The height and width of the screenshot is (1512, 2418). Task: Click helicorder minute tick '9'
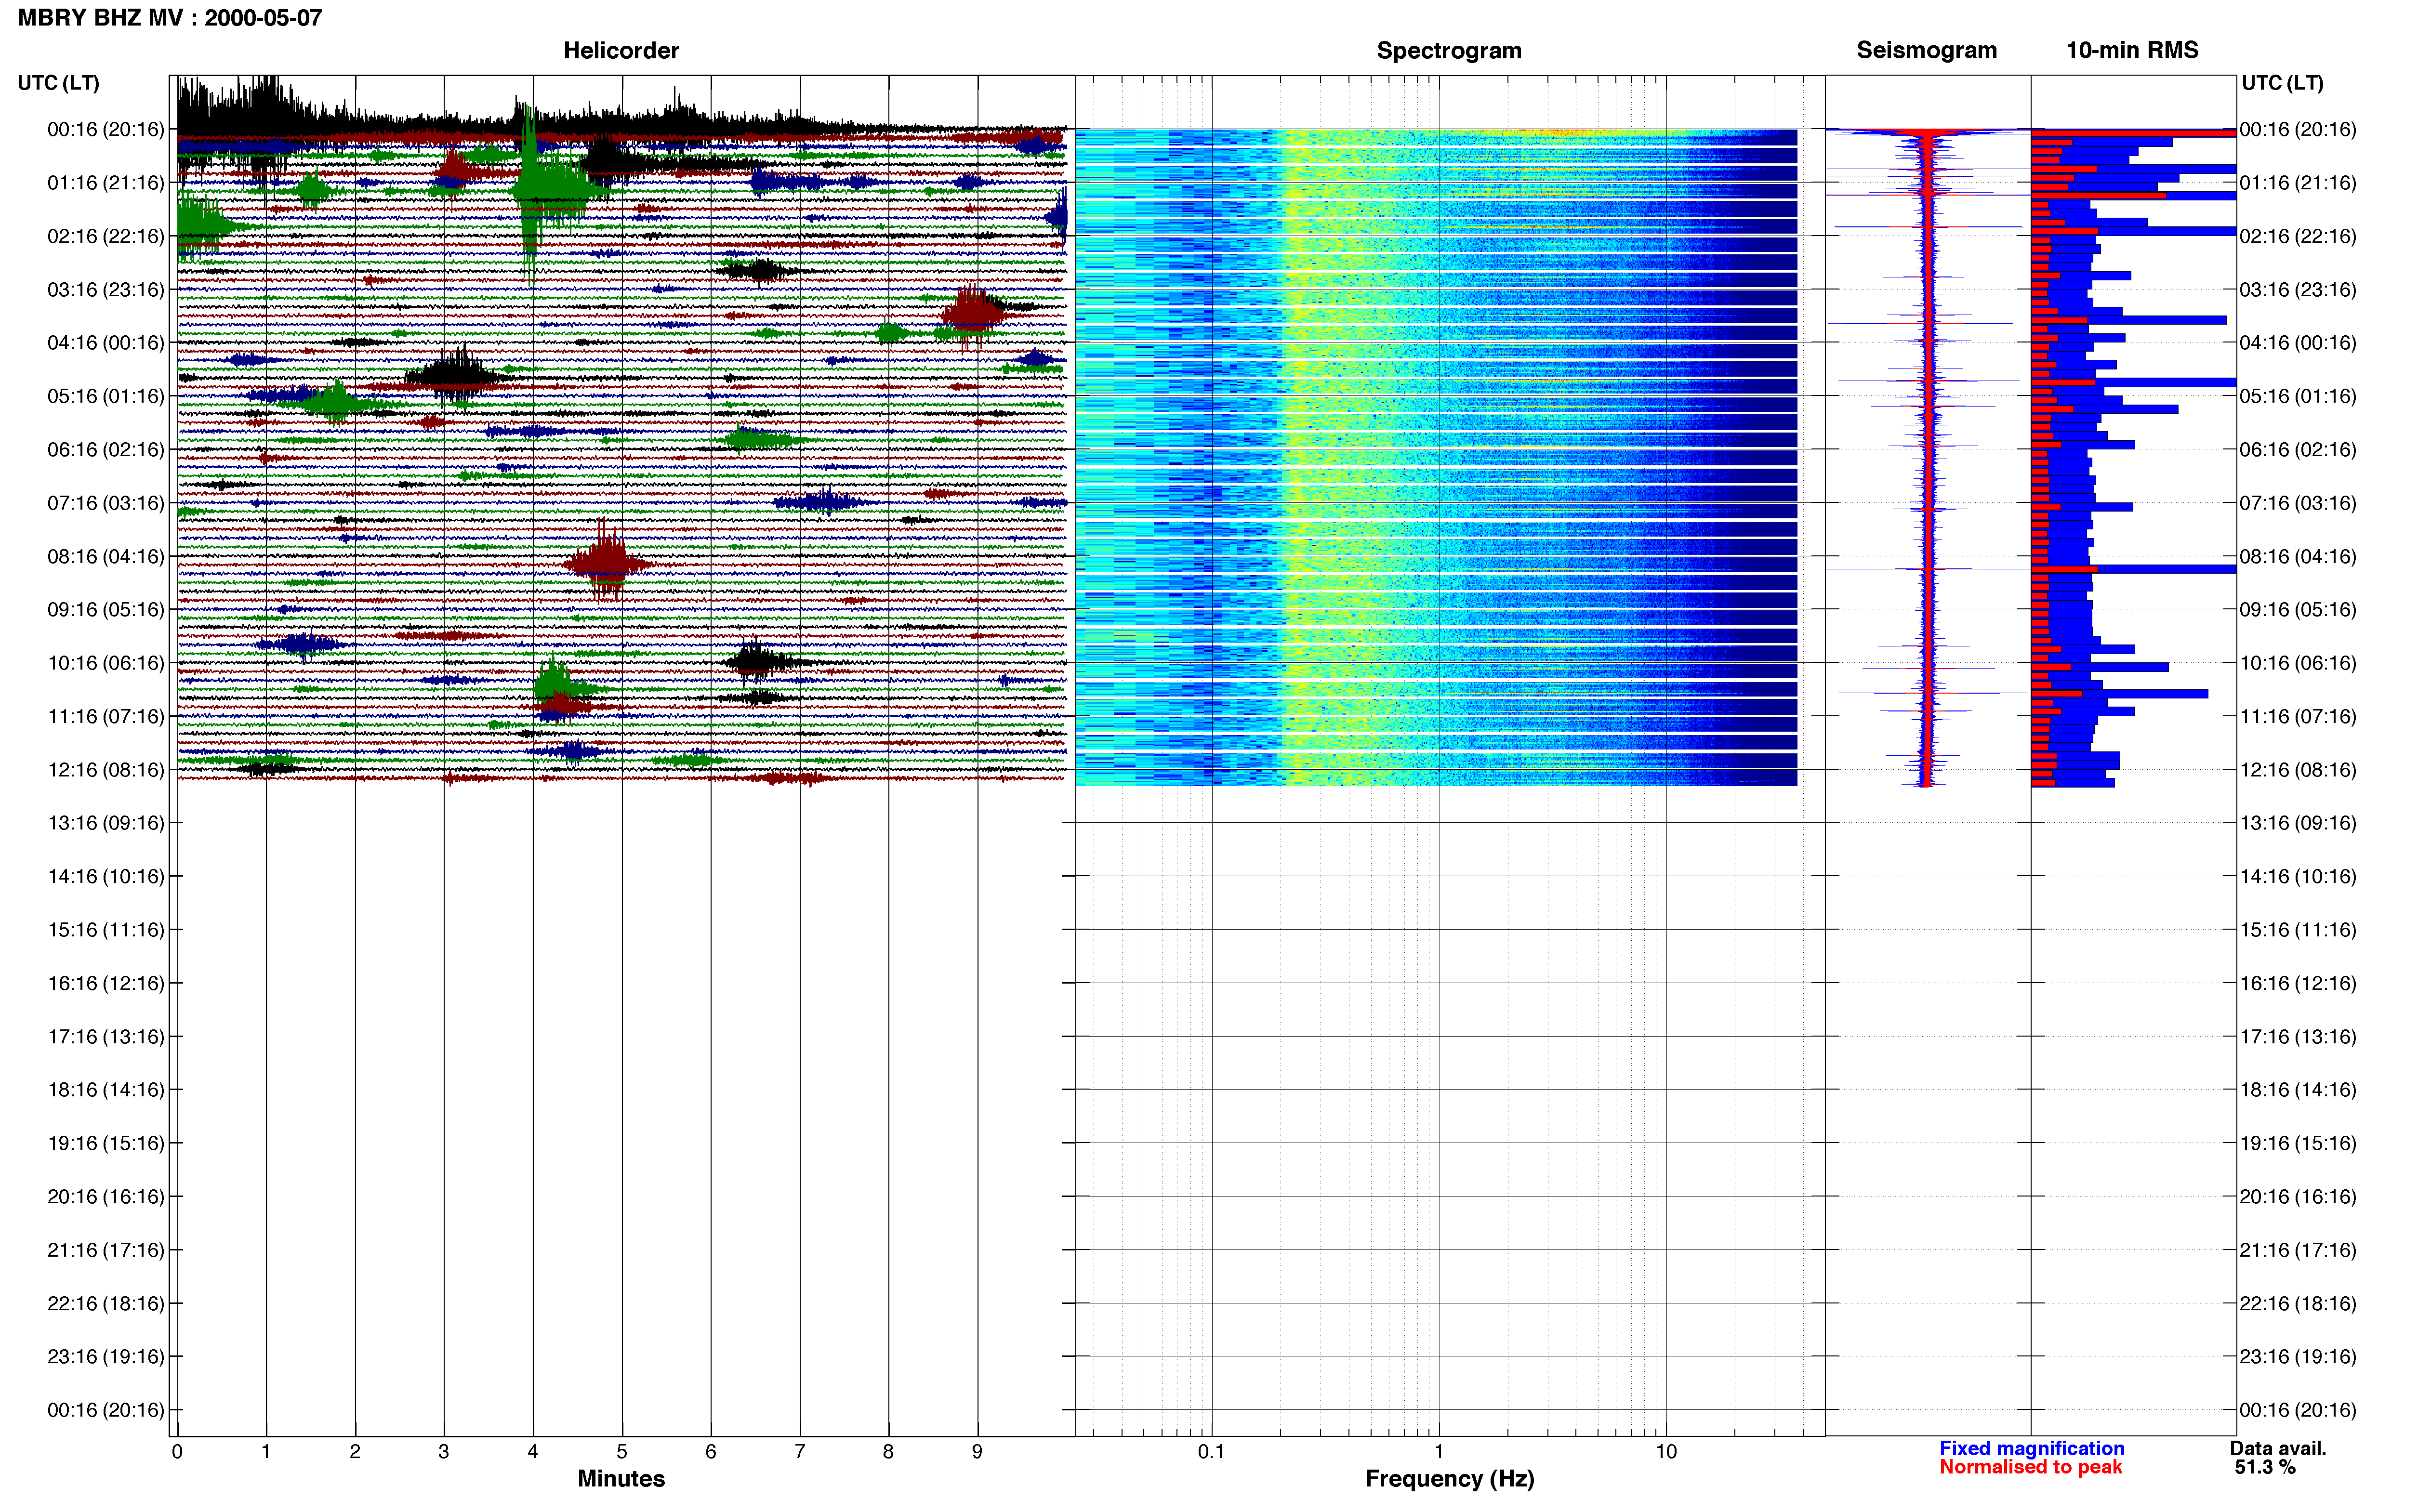pyautogui.click(x=978, y=1451)
